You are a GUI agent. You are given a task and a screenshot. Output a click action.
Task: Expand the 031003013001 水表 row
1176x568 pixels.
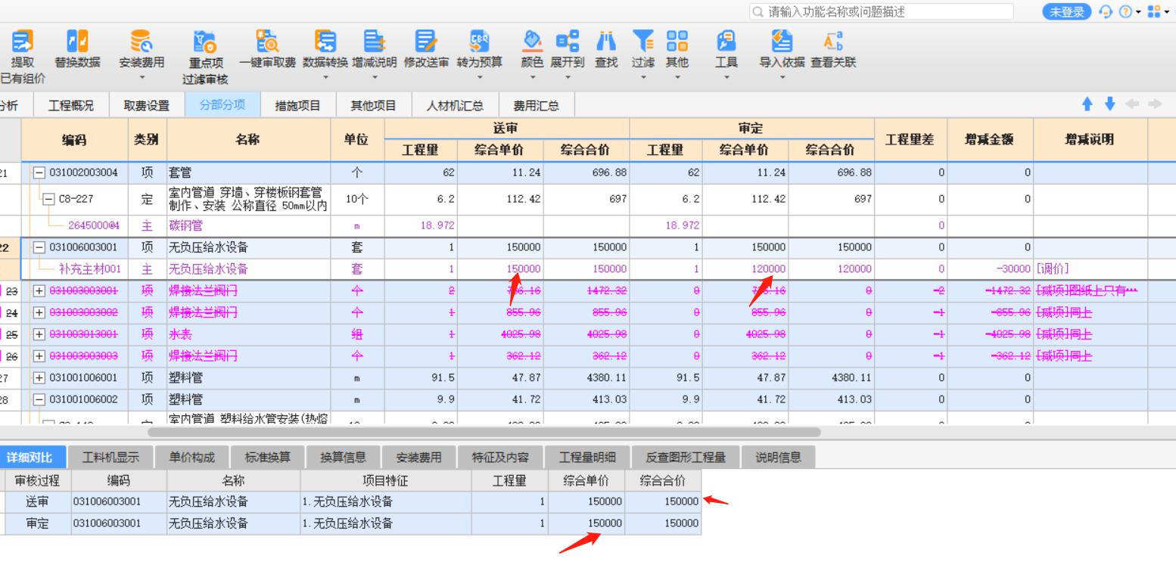pos(40,334)
